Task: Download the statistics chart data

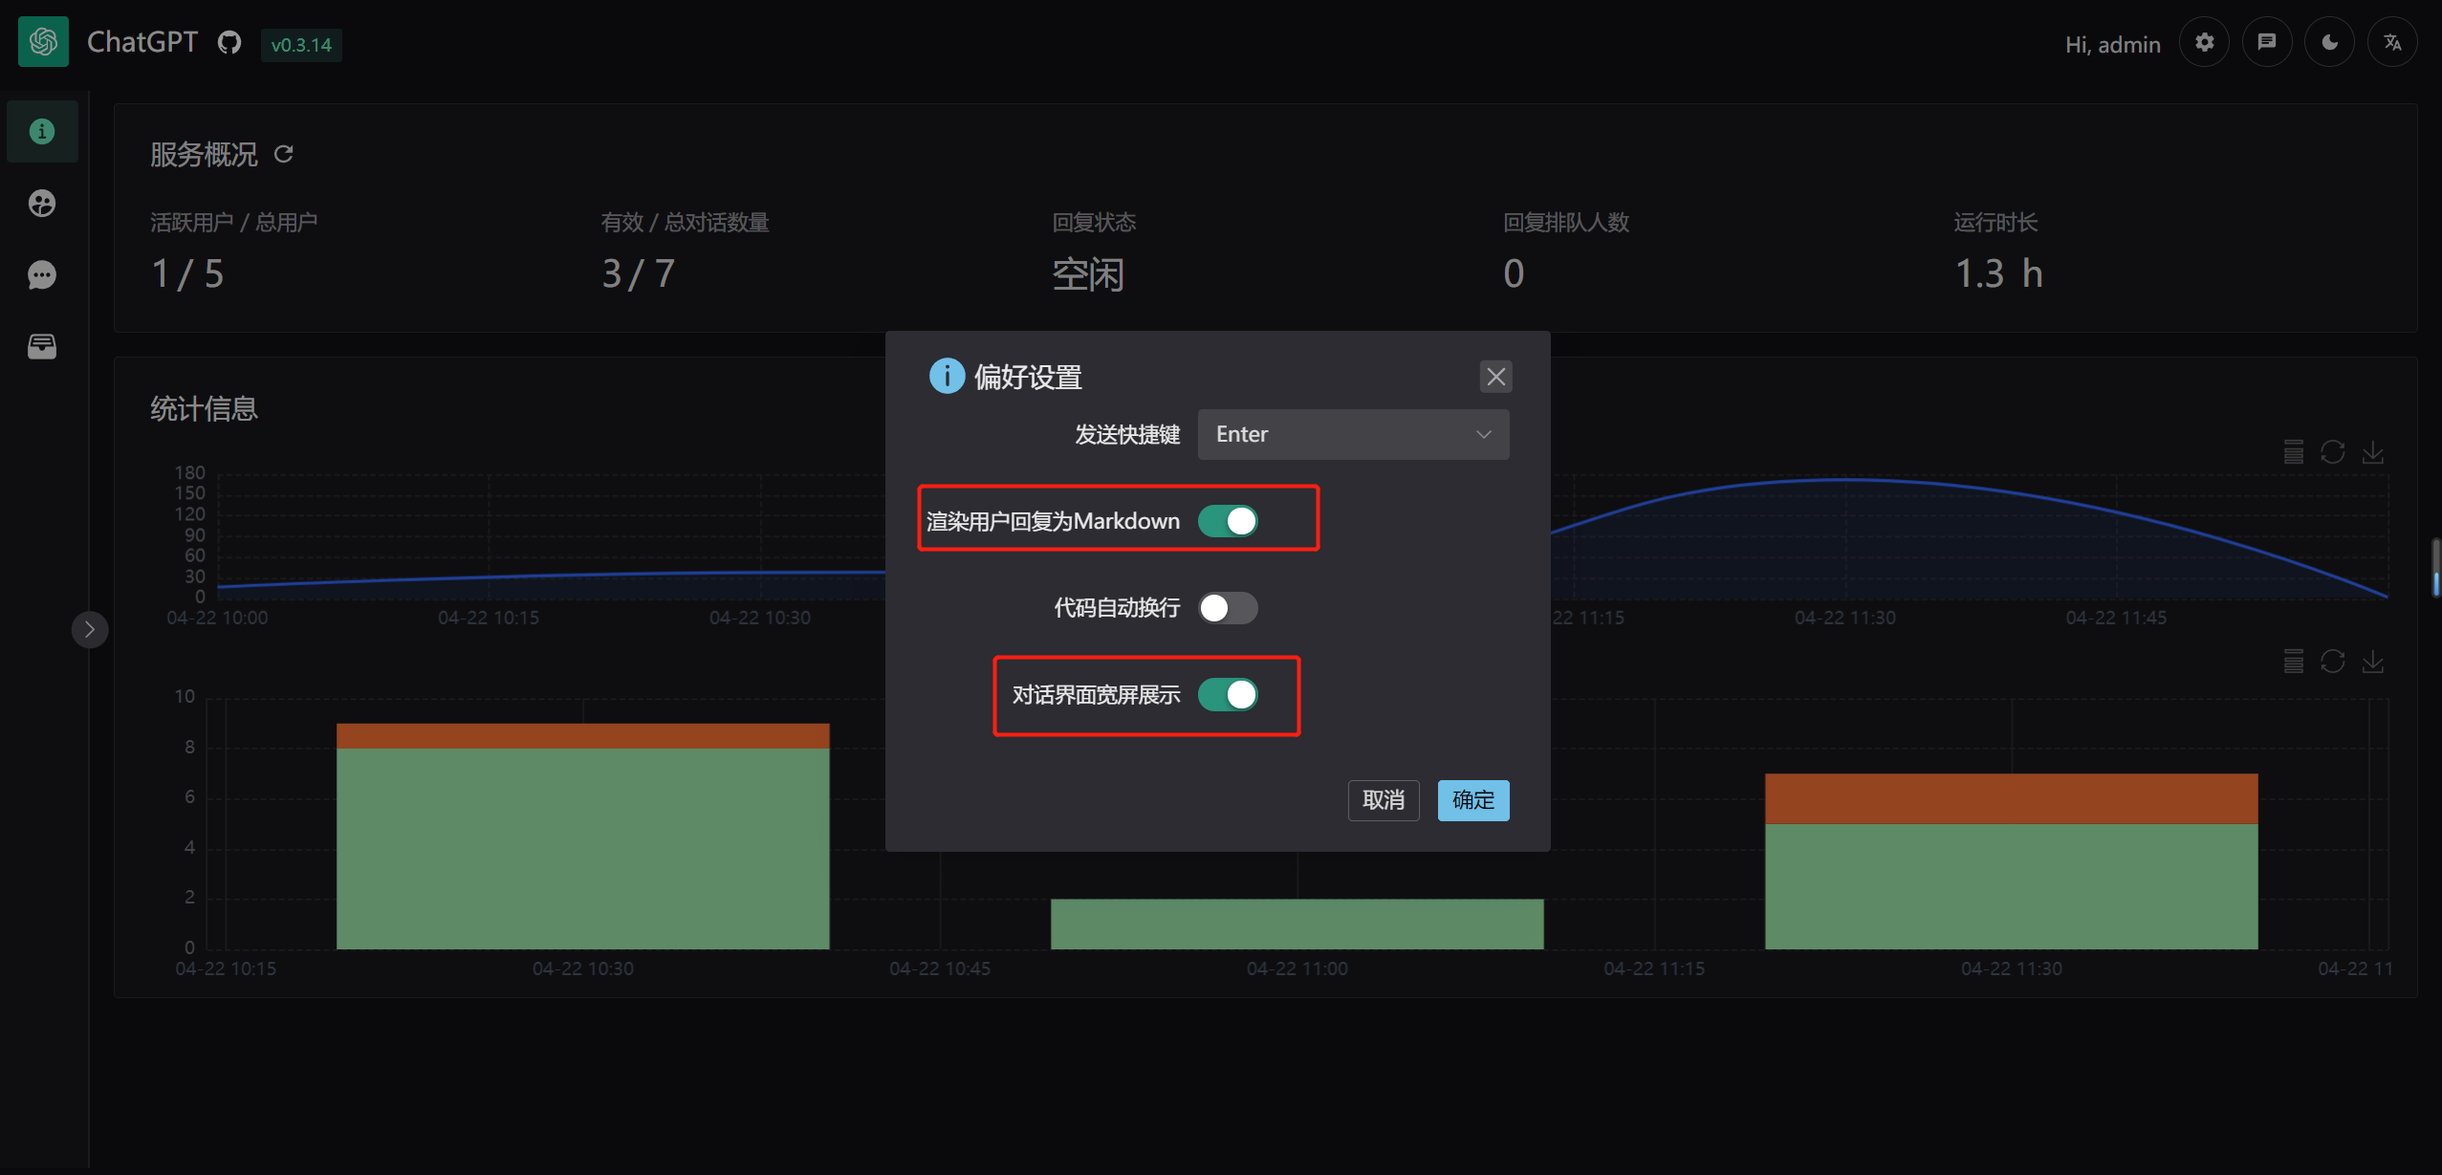Action: (x=2375, y=452)
